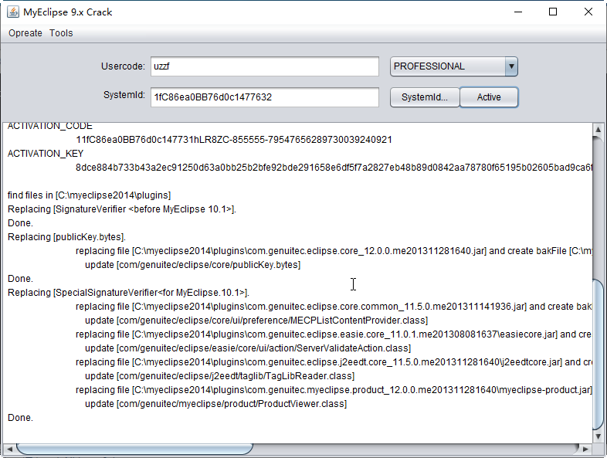Viewport: 607px width, 458px height.
Task: Click the vertical scrollbar down arrow
Action: pos(599,436)
